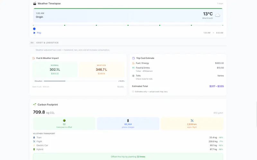257x160 pixels.
Task: Click the '850 g/km' emission rate
Action: (x=218, y=113)
